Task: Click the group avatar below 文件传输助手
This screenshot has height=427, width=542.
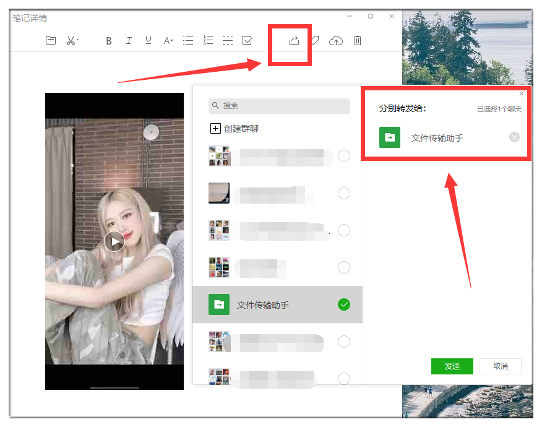Action: coord(219,342)
